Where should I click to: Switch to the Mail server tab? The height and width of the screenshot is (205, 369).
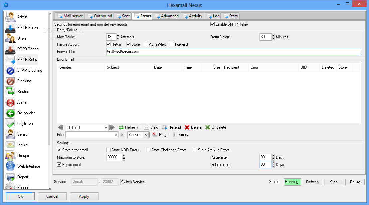[x=70, y=16]
